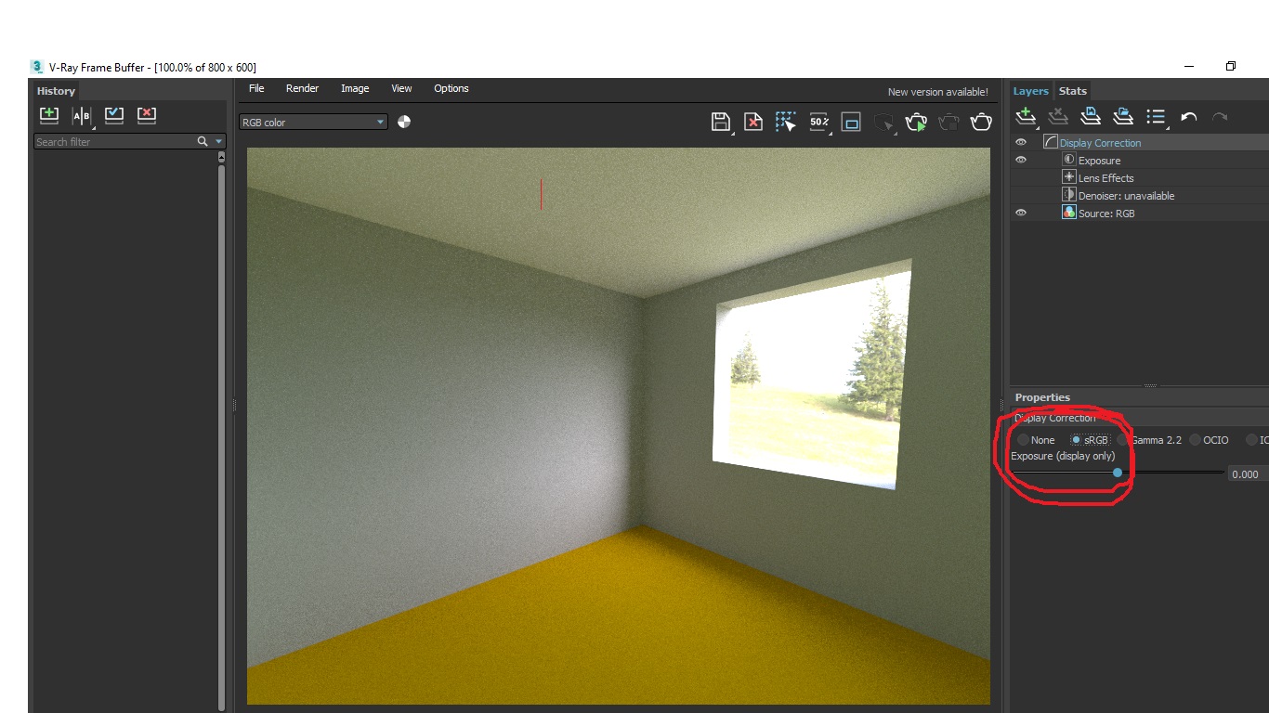Delete selected history image
Screen dimensions: 1269x713
click(147, 115)
